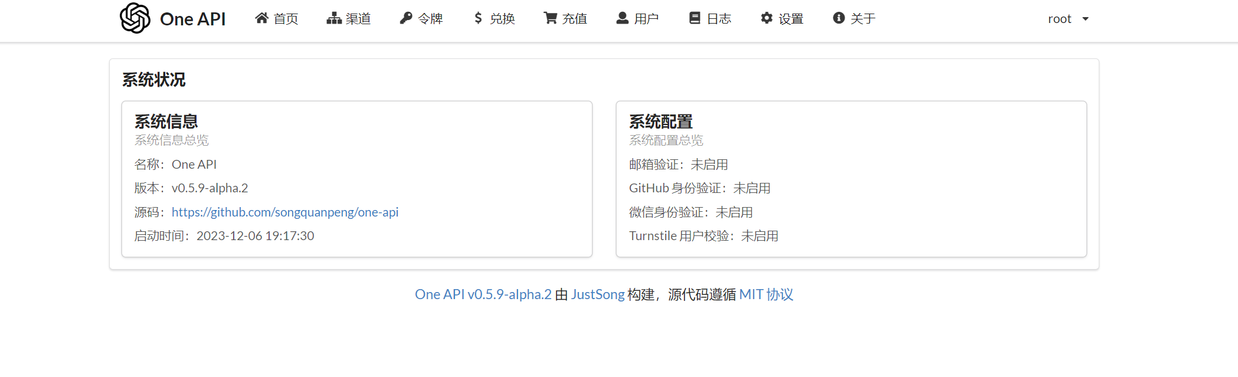Open the 首页 menu item
The image size is (1238, 377).
click(x=277, y=19)
